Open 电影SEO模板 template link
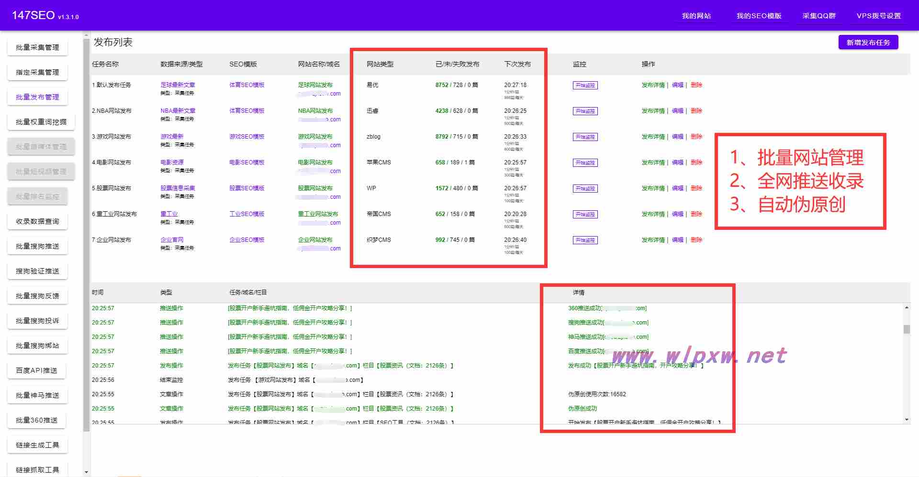This screenshot has width=919, height=477. tap(247, 163)
